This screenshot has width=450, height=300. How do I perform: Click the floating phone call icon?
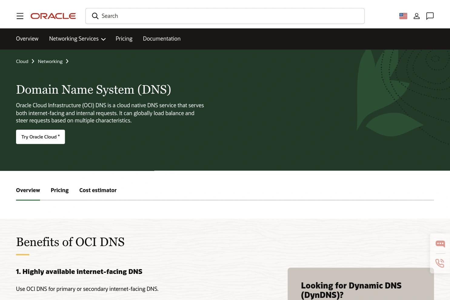[440, 263]
